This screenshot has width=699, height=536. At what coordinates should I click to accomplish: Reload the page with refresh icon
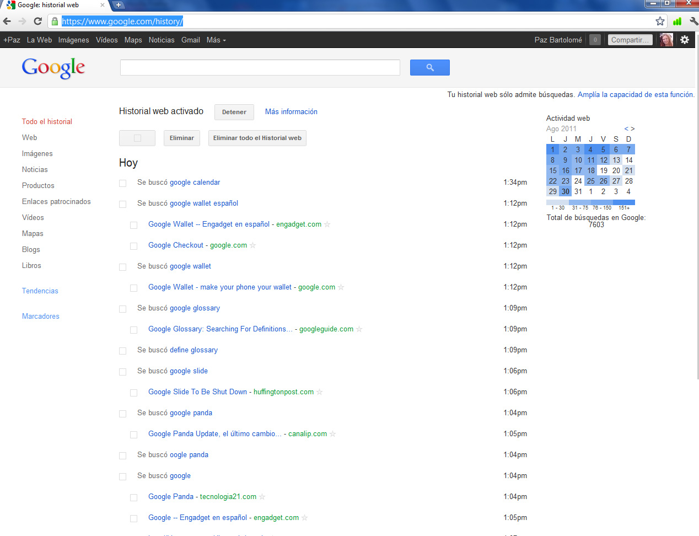(x=37, y=22)
